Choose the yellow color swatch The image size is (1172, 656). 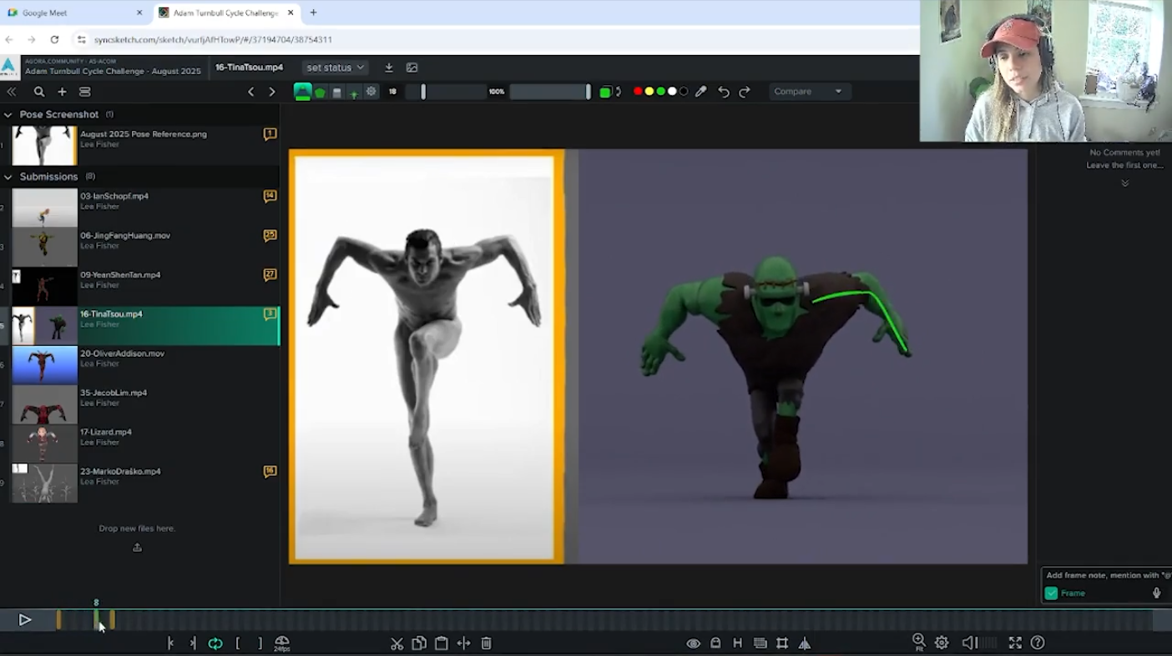[649, 92]
